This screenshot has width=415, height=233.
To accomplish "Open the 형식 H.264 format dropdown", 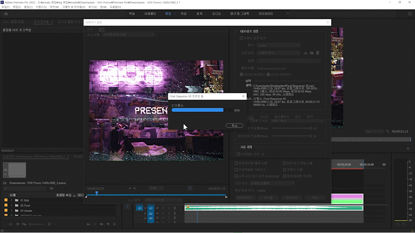I will click(x=279, y=46).
